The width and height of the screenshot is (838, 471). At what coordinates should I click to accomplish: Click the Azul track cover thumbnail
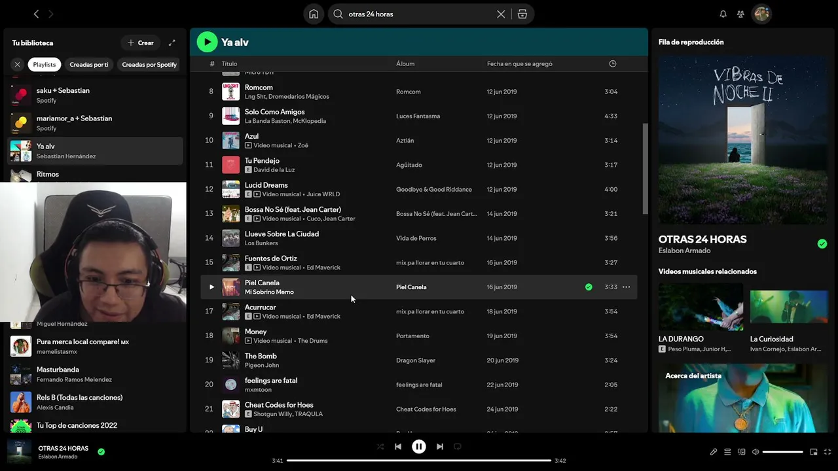click(230, 141)
